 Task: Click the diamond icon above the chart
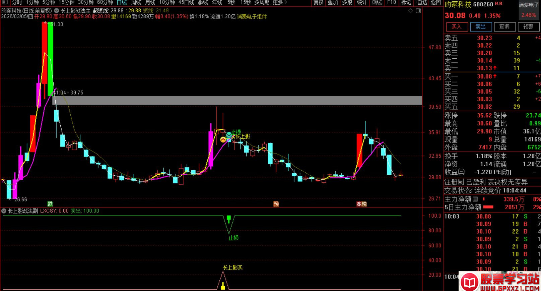pos(411,11)
